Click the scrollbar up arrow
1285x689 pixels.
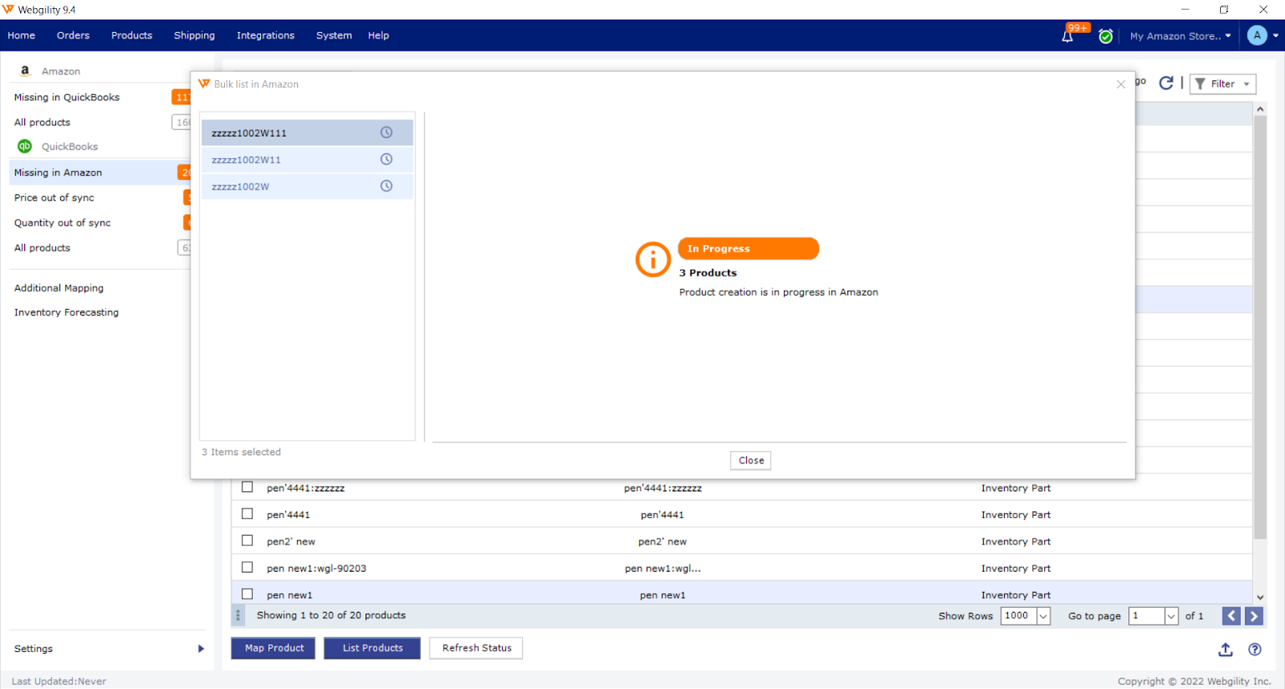click(1260, 108)
